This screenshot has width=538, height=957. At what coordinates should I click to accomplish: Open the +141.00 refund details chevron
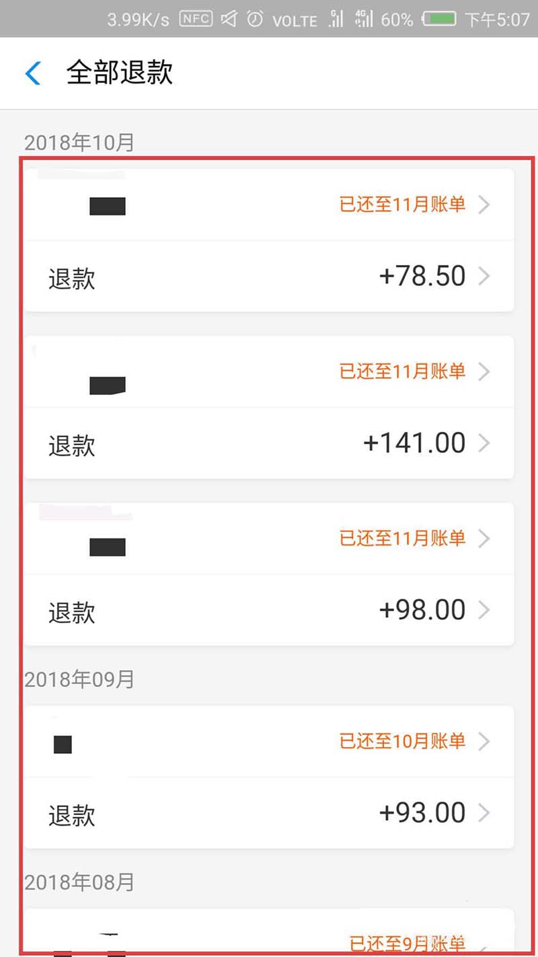click(x=484, y=443)
